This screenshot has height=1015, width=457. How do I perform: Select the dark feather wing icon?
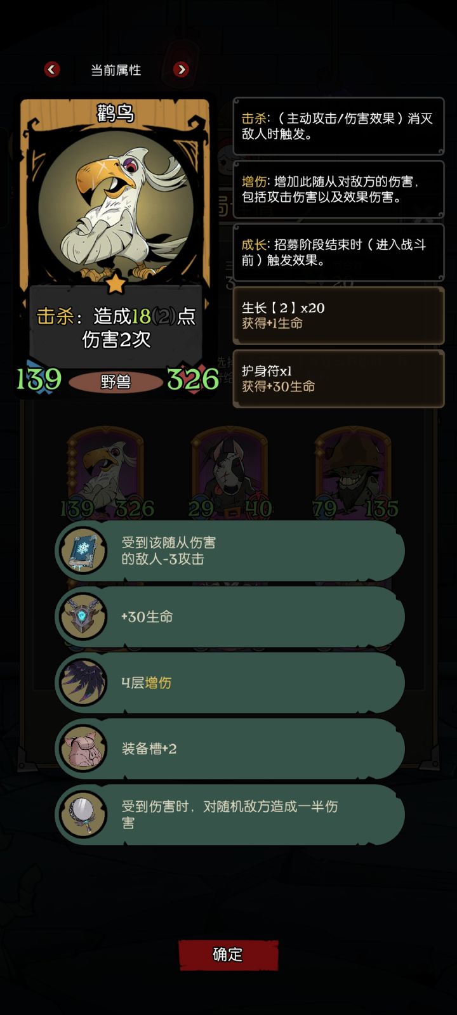pos(84,683)
